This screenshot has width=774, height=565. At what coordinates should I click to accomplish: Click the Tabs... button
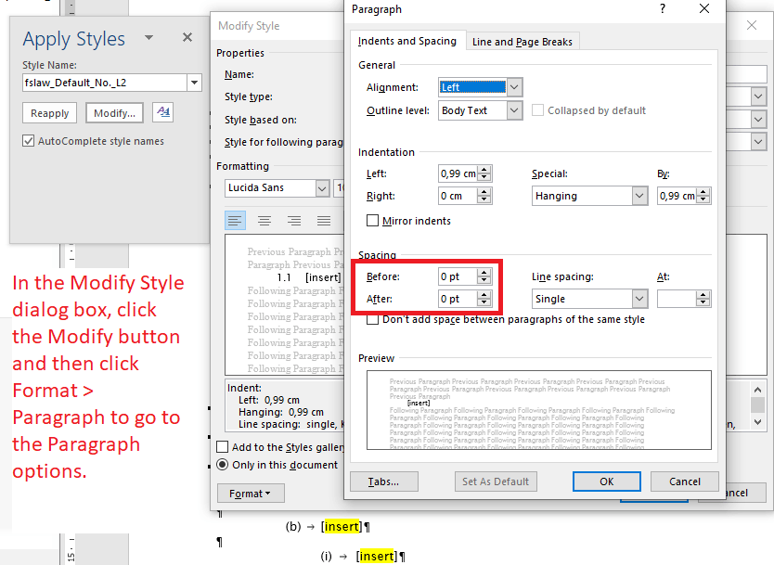point(383,482)
